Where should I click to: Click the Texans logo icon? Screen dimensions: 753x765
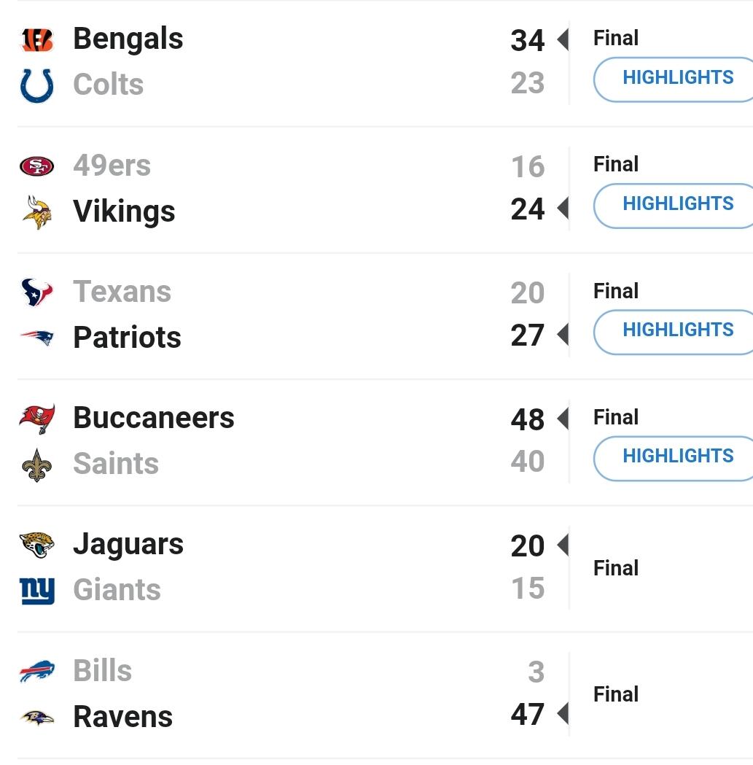pos(36,293)
